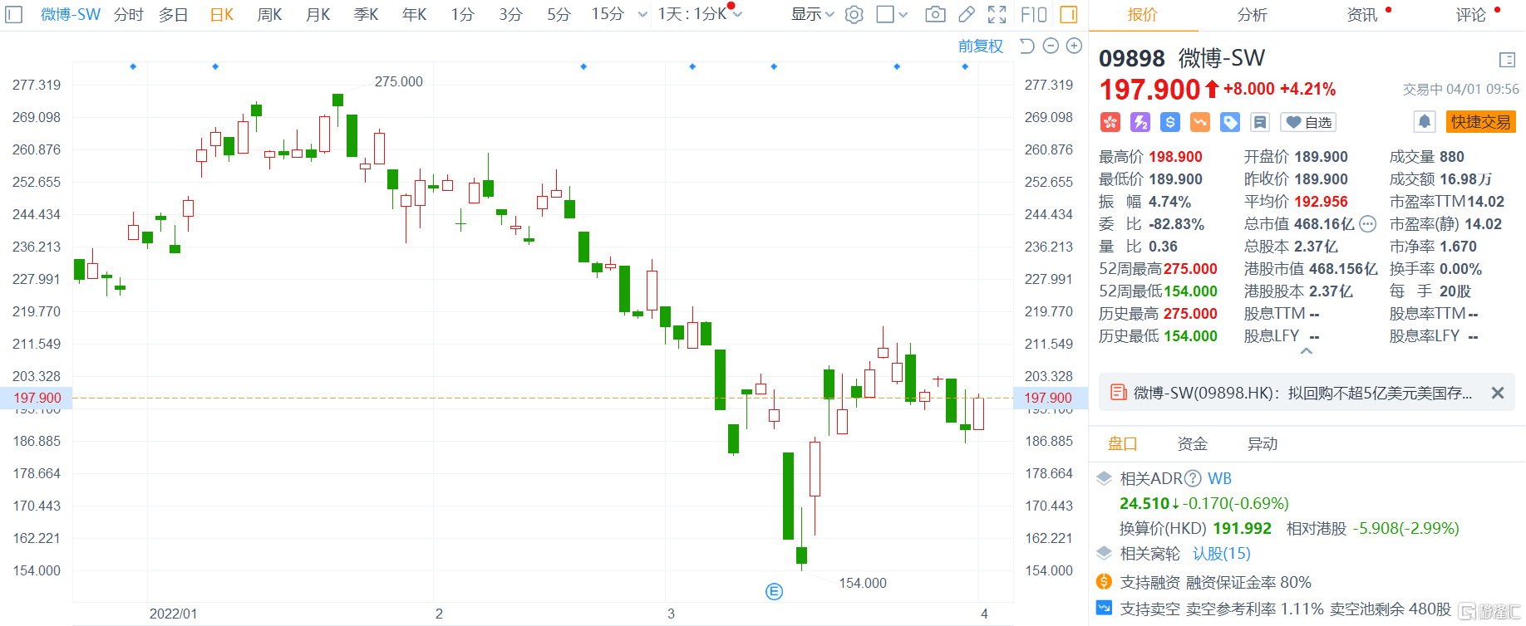
Task: Close the 微博-SW news notification banner
Action: [x=1497, y=393]
